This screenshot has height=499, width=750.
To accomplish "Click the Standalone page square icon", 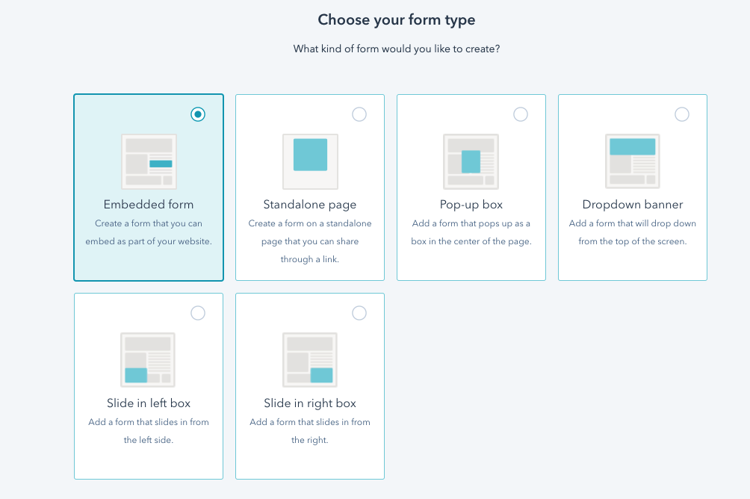I will [x=310, y=161].
